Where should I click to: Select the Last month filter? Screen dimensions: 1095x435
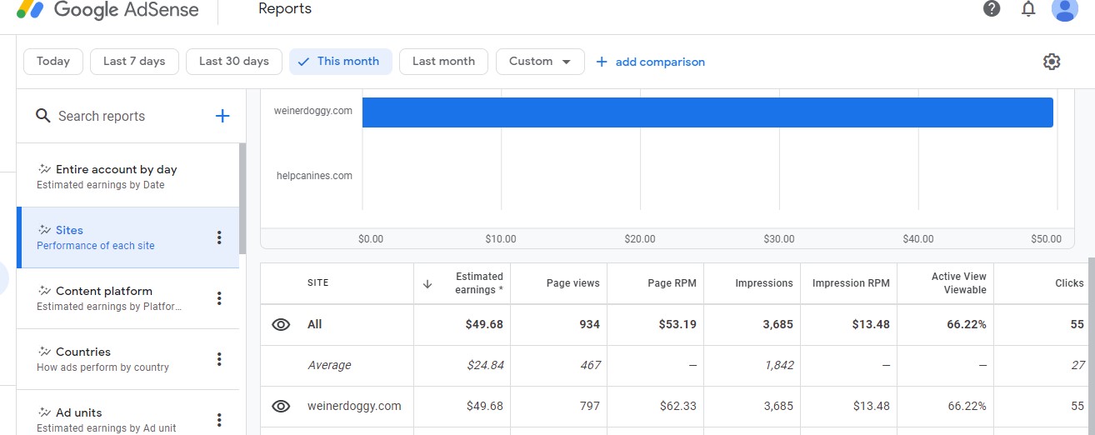443,62
